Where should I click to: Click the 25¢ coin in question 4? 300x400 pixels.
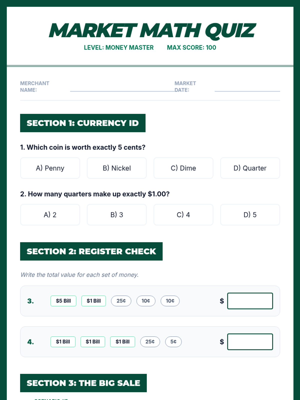[150, 342]
